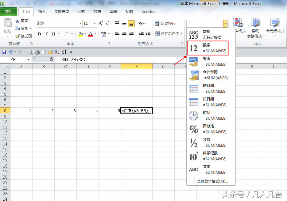Click the Save icon in quick access toolbar
Screen dimensions: 287x201
click(4, 52)
